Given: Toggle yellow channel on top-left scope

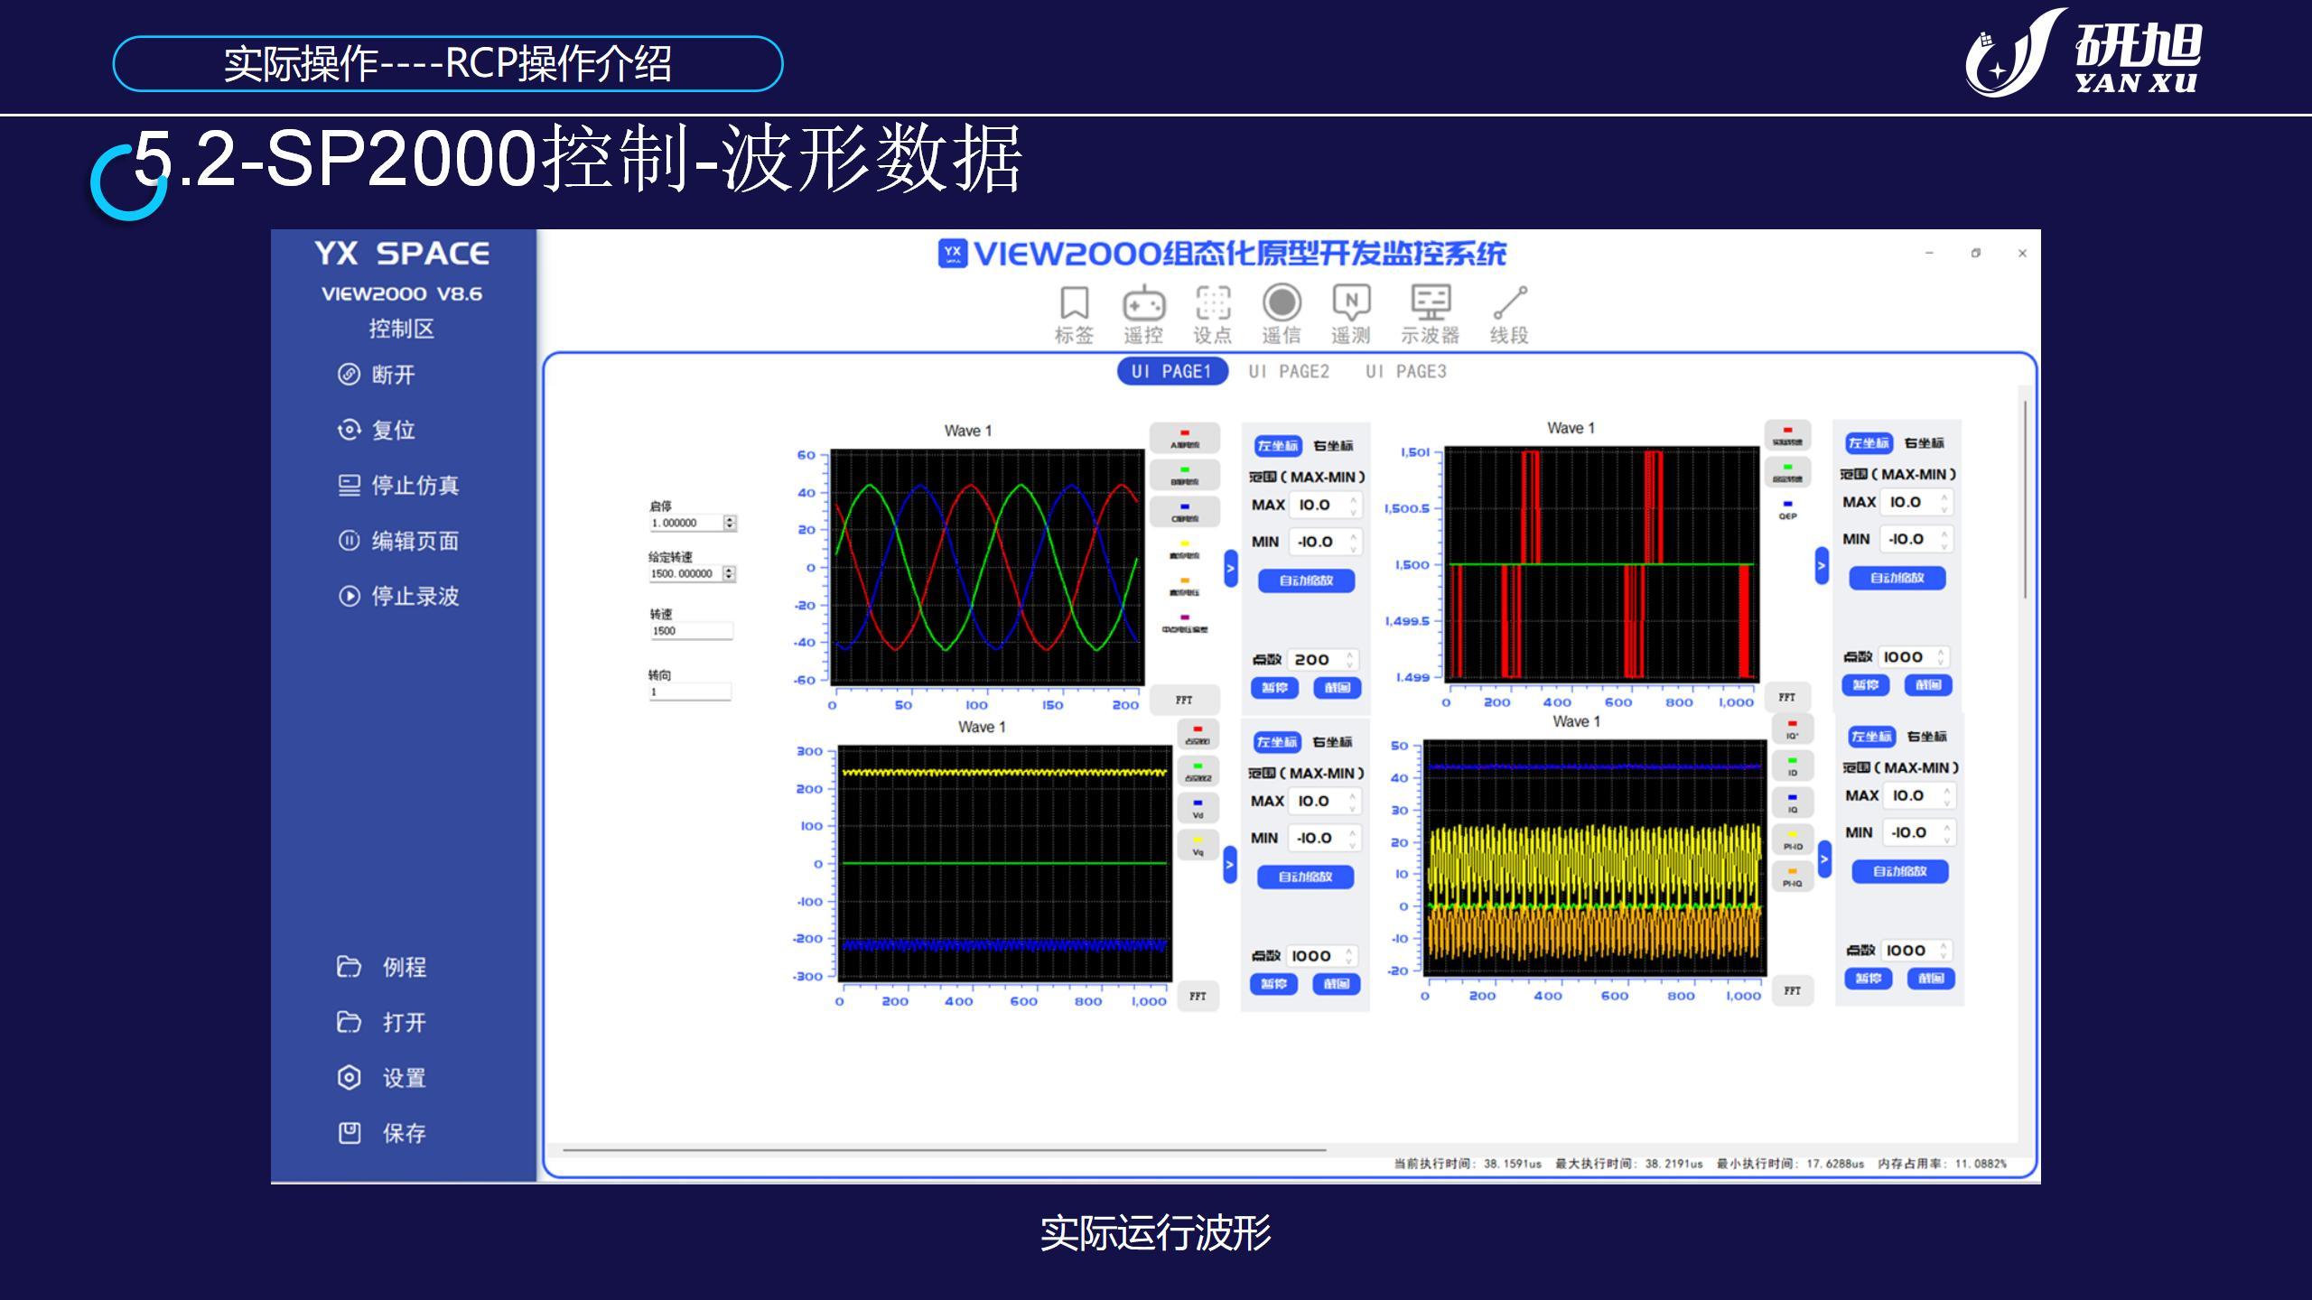Looking at the screenshot, I should point(1185,550).
